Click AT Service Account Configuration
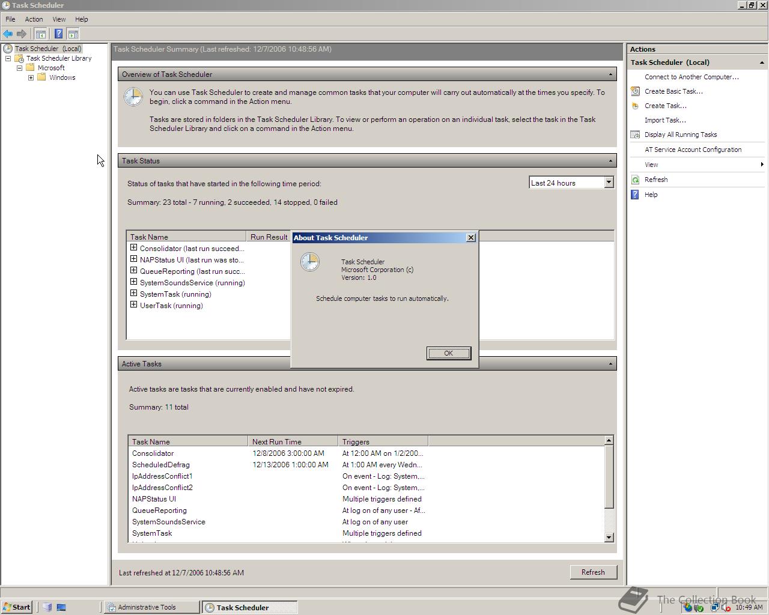 [693, 150]
